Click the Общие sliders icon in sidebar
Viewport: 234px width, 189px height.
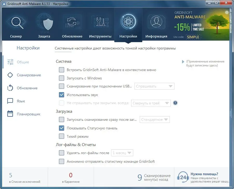[x=10, y=62]
